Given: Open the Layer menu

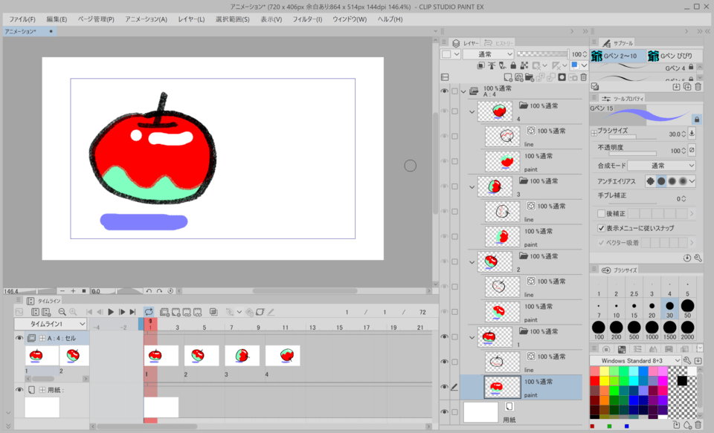Looking at the screenshot, I should pos(191,19).
